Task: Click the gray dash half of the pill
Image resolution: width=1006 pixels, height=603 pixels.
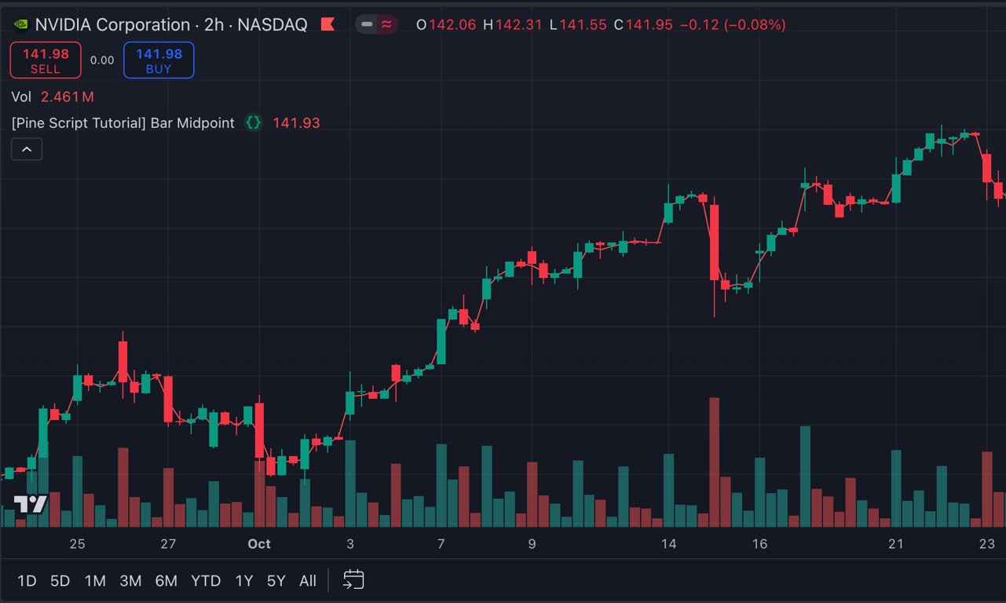Action: click(367, 25)
